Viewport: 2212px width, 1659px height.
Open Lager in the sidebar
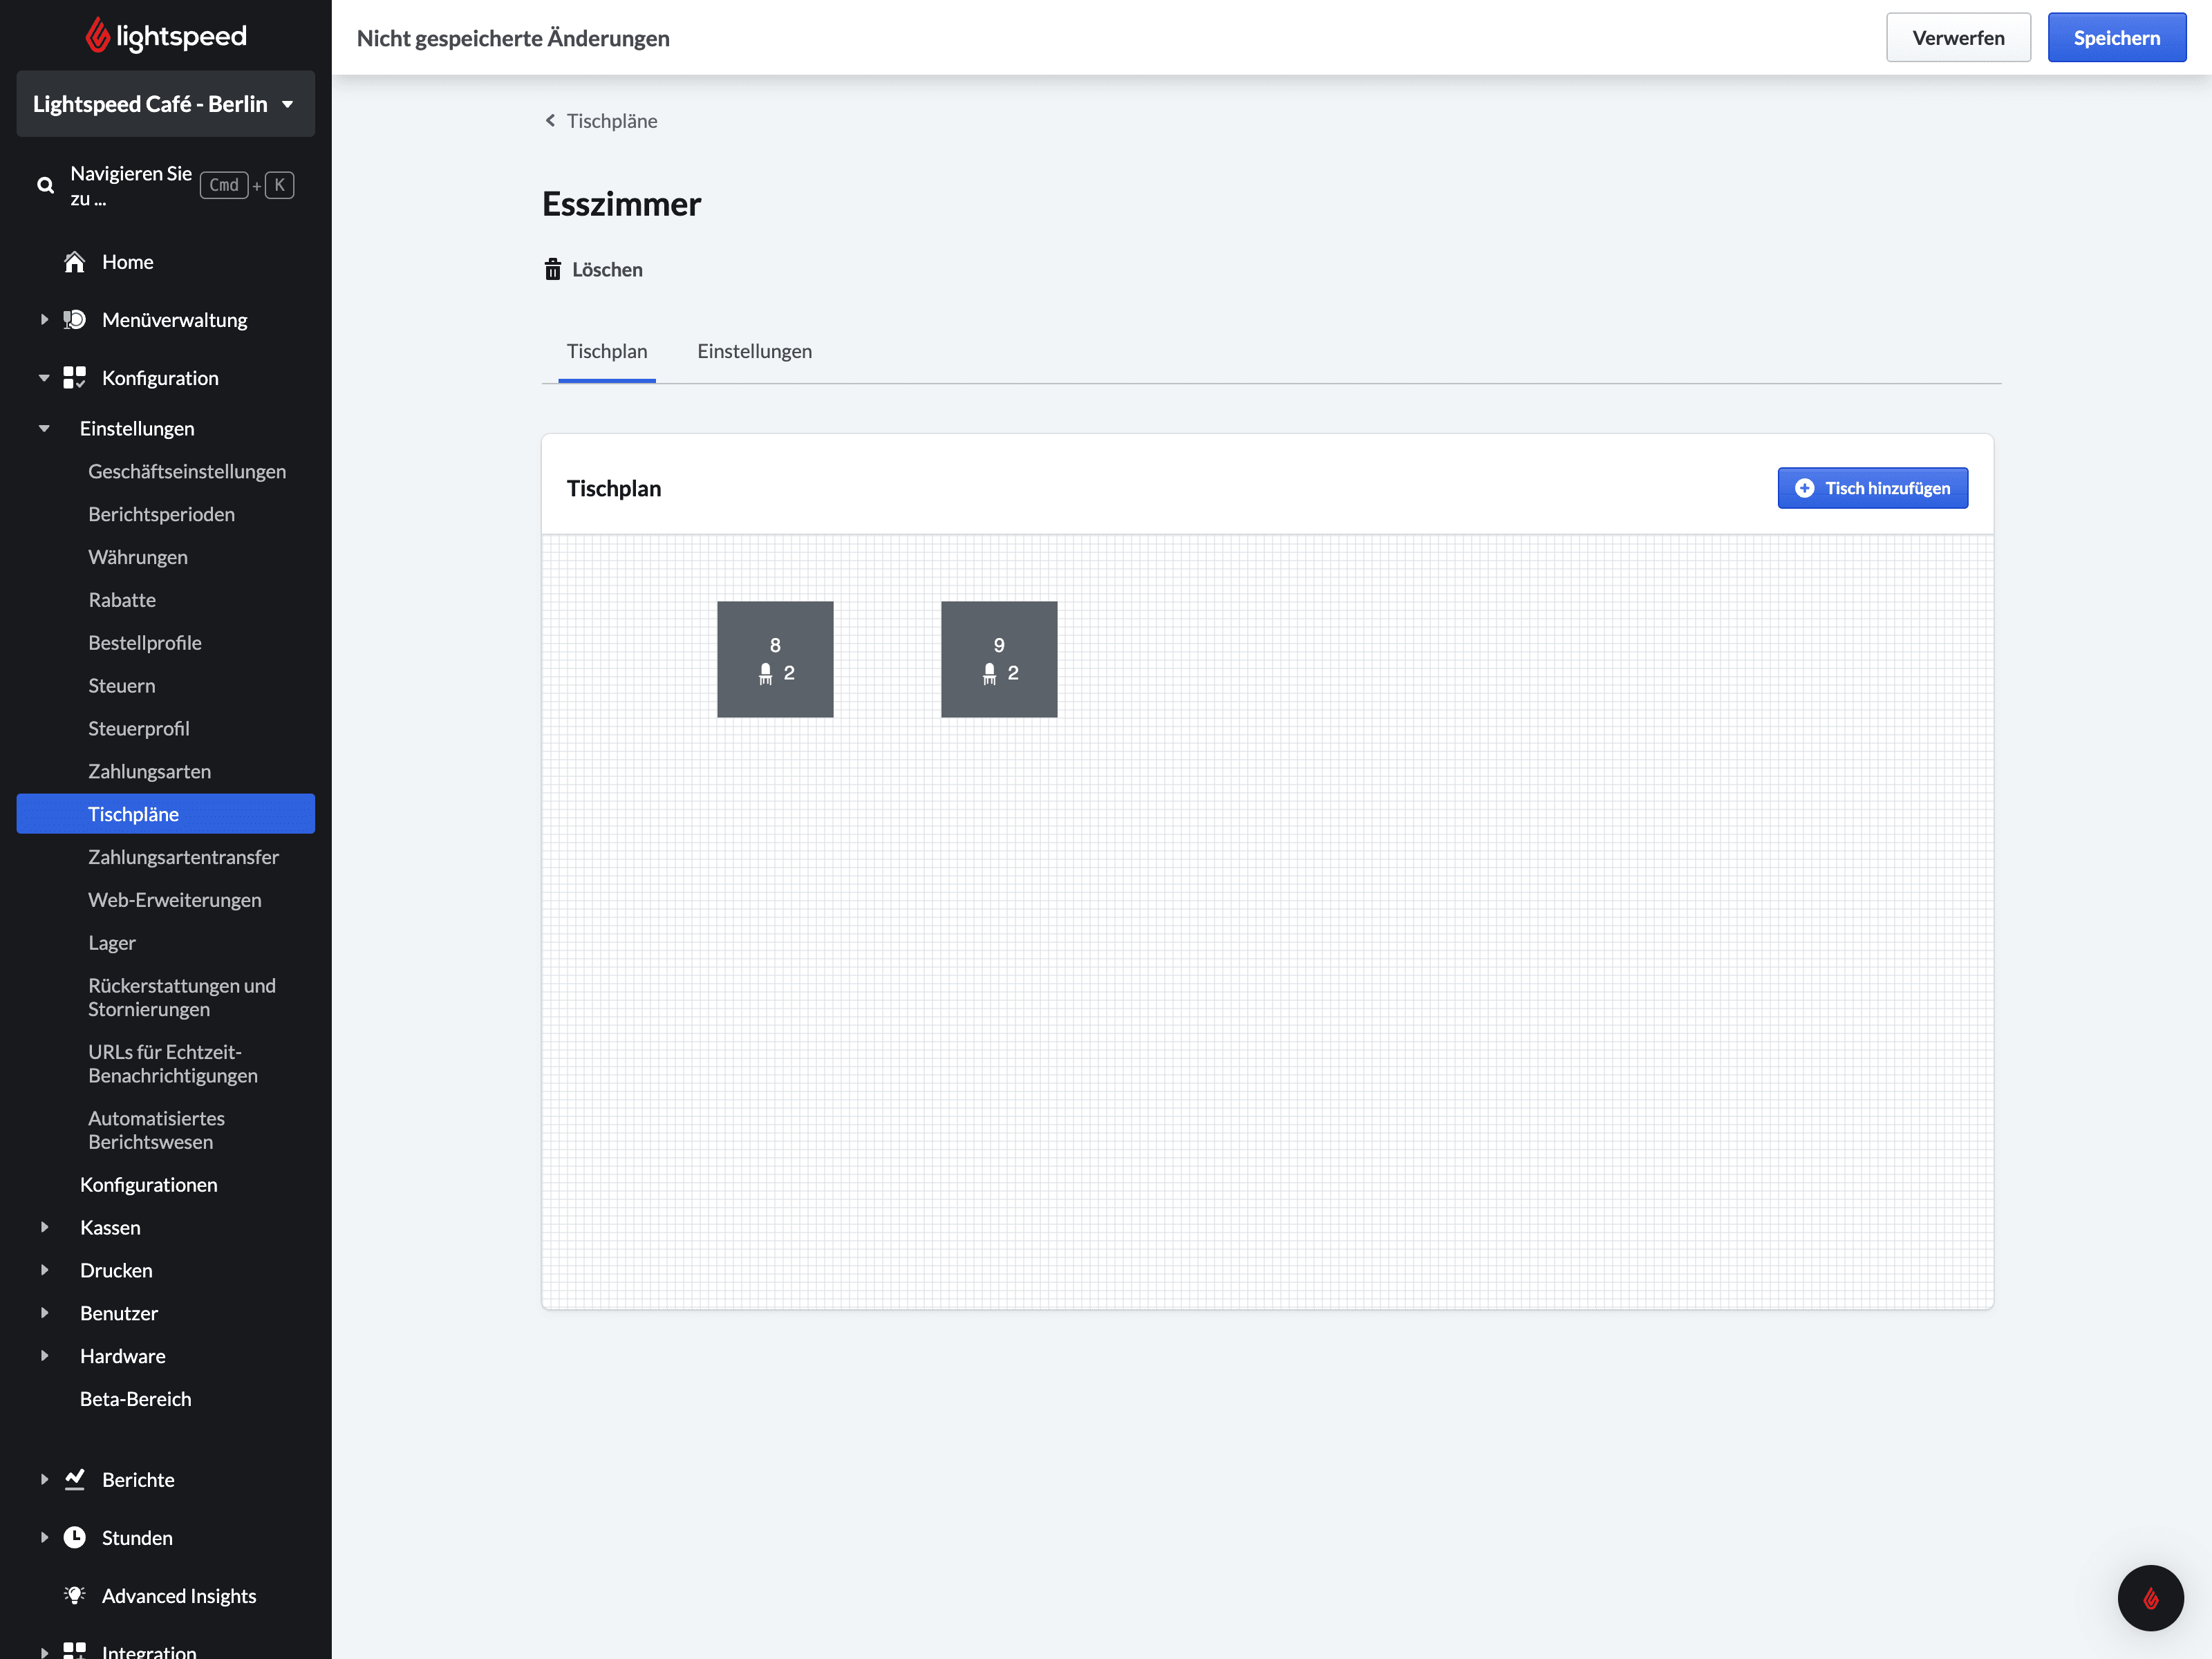tap(112, 943)
